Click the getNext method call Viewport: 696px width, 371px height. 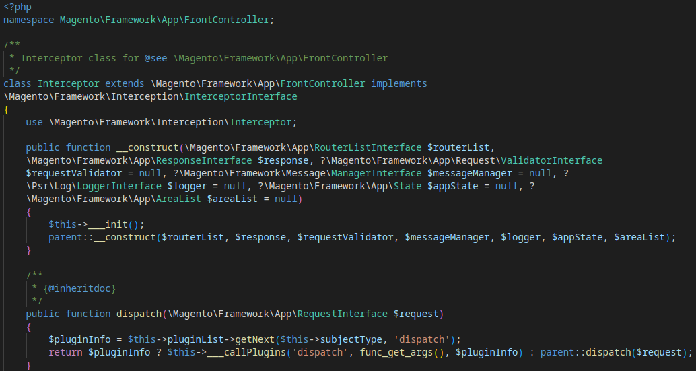[x=255, y=340]
